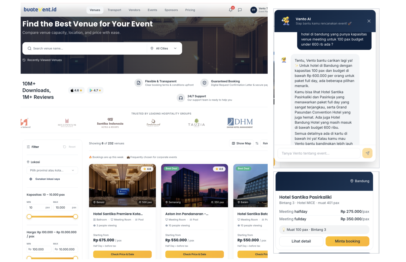The image size is (406, 262).
Task: Click 'Frequently chosen for corporate events' label
Action: (x=152, y=157)
